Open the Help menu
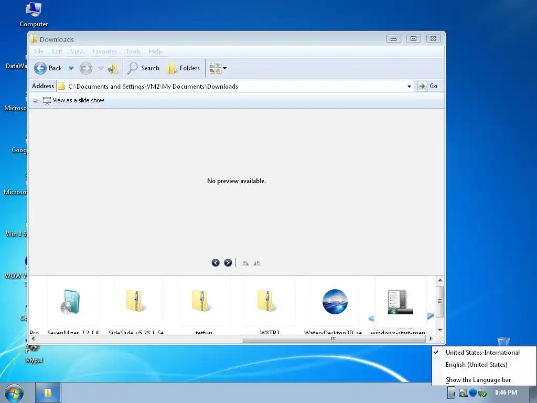The height and width of the screenshot is (403, 537). coord(155,51)
